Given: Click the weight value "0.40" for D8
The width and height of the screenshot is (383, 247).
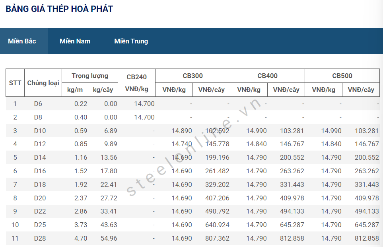Looking at the screenshot, I should coord(81,117).
